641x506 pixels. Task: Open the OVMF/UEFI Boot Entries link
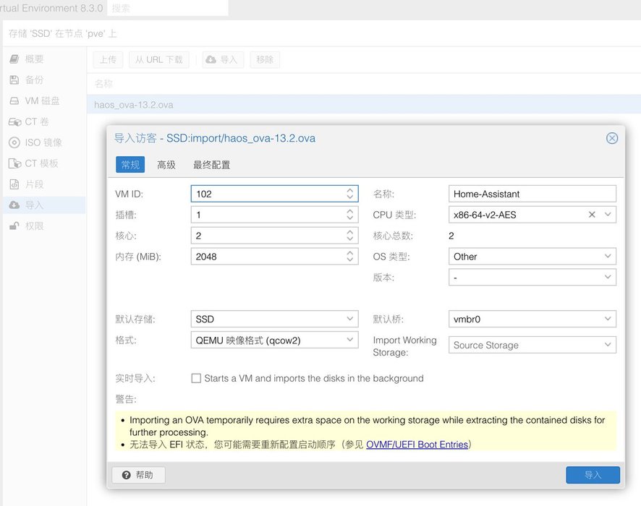tap(417, 445)
